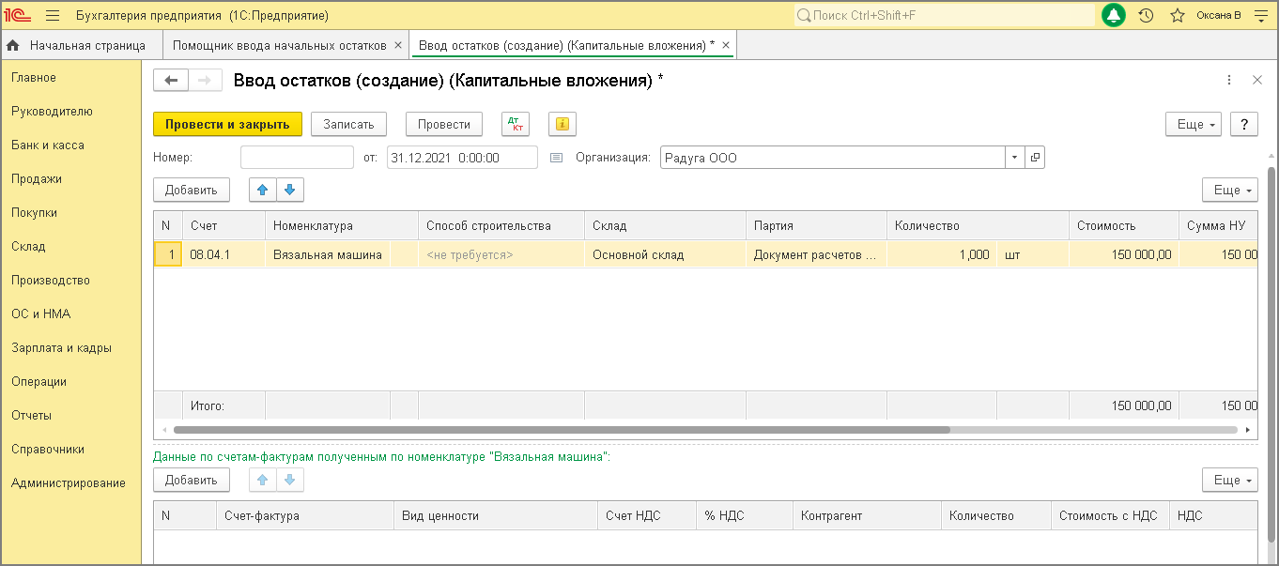Move row down with blue down arrow
This screenshot has width=1279, height=566.
pyautogui.click(x=289, y=190)
